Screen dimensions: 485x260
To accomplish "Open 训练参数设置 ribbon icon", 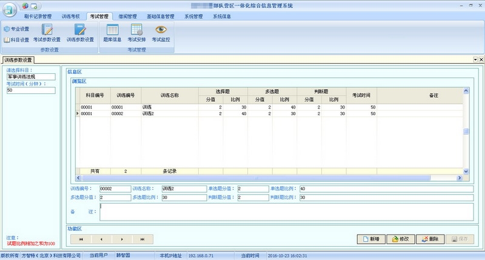I will [80, 33].
